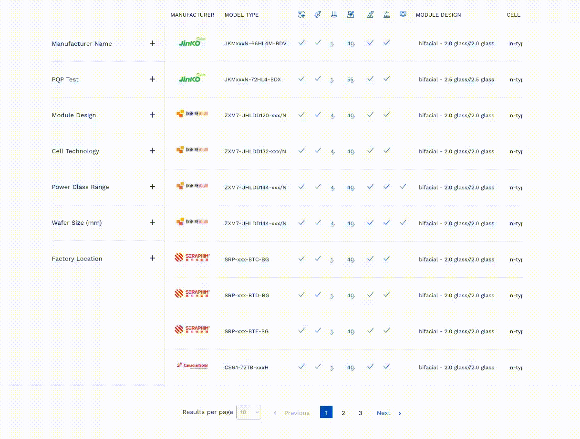Screen dimensions: 580x439
Task: Click model JKMxxxN-72HL4-BDX
Action: click(x=252, y=80)
